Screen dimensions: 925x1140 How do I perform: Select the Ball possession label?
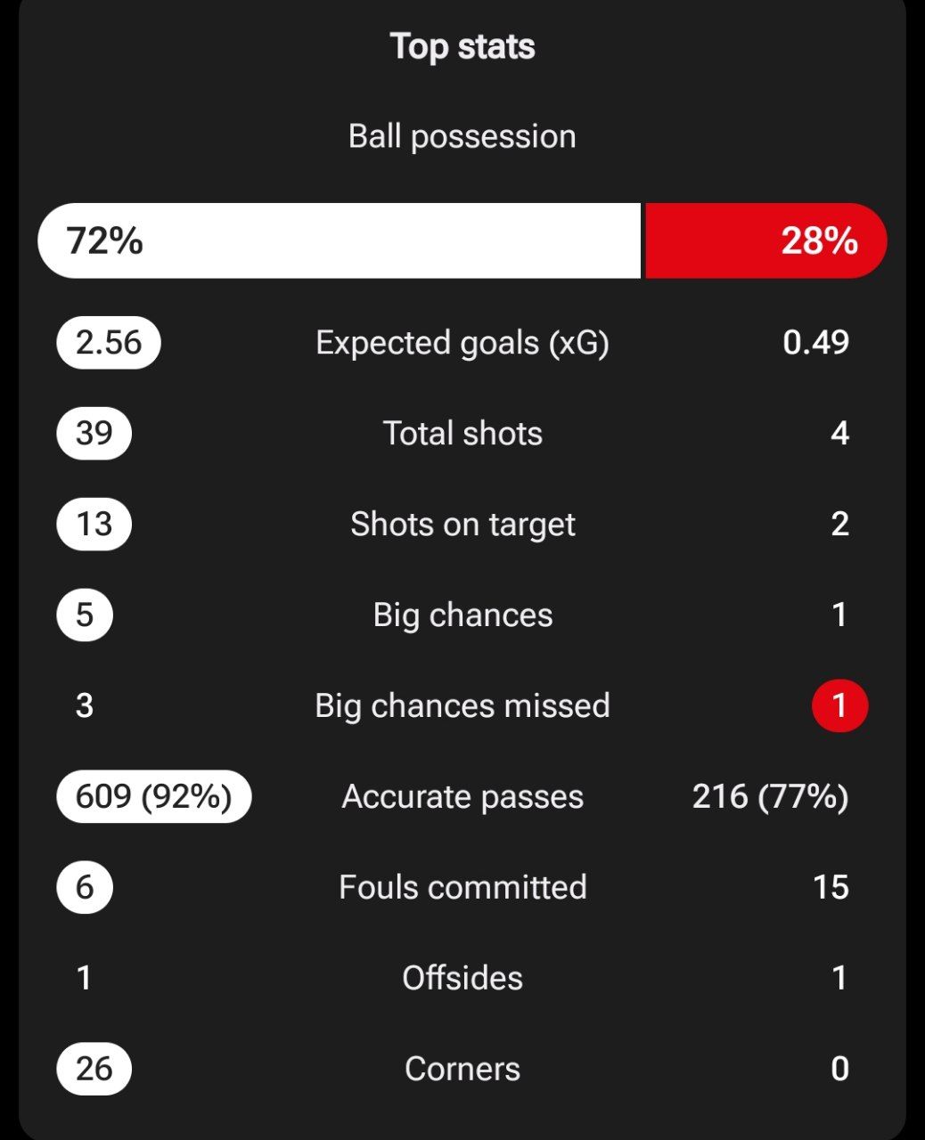pyautogui.click(x=462, y=136)
